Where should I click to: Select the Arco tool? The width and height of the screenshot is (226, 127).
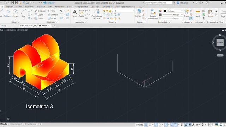[24, 13]
